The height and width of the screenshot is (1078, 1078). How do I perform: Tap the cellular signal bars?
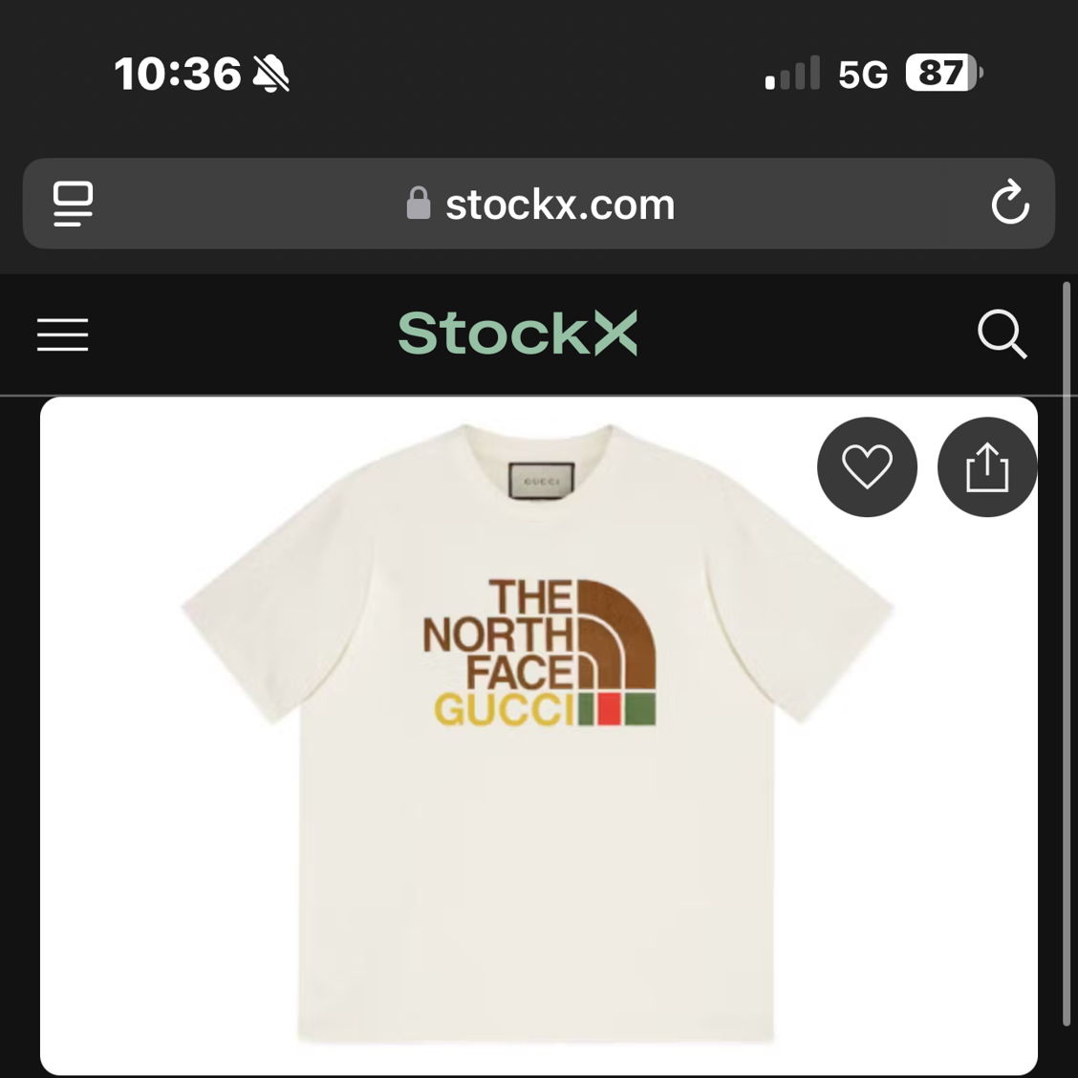tap(792, 73)
